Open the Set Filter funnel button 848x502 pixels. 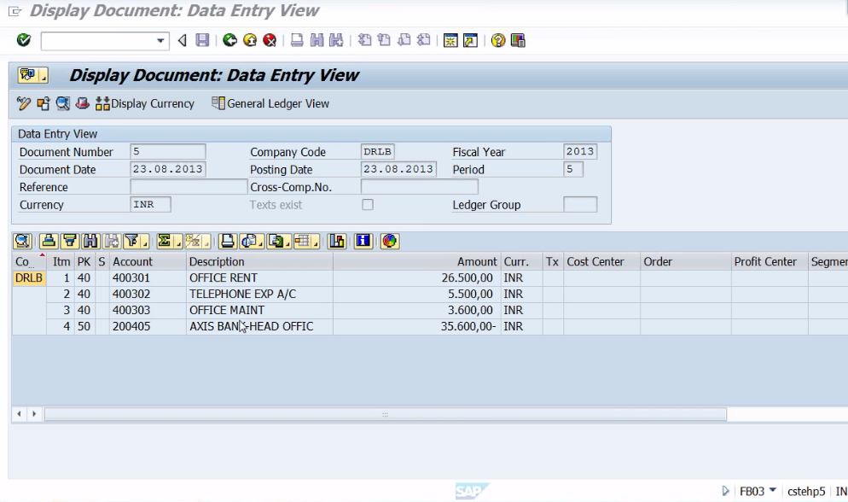135,242
